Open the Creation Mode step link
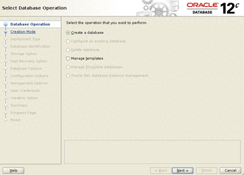Viewport: 244px width, 175px height. [23, 32]
